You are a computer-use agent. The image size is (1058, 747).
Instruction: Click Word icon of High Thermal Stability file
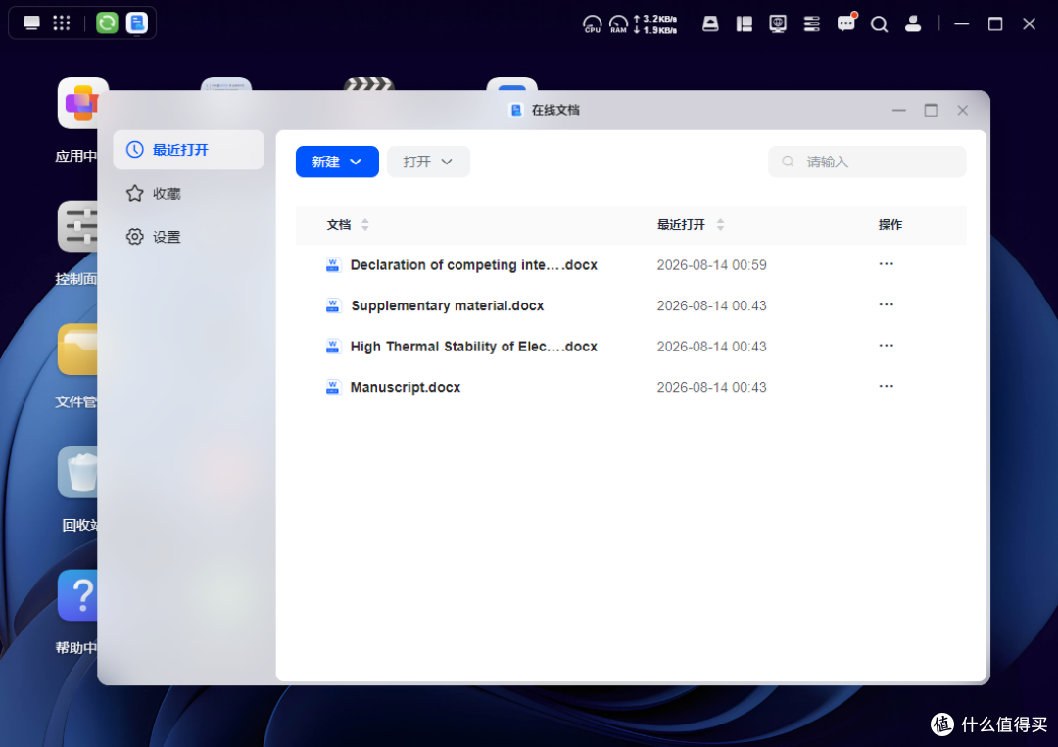333,347
